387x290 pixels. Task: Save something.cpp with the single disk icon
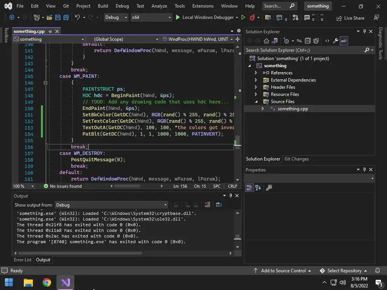click(58, 17)
